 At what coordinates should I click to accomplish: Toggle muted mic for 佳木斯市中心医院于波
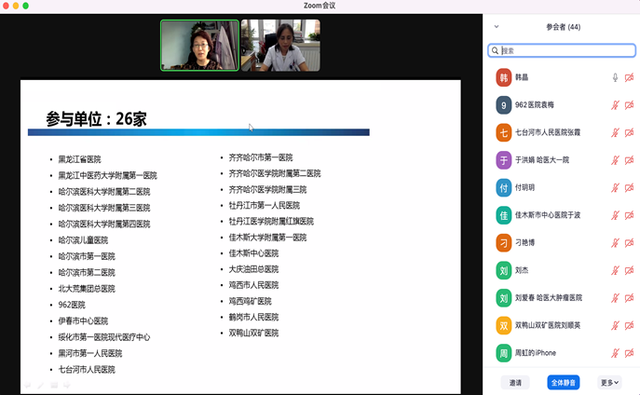[615, 215]
